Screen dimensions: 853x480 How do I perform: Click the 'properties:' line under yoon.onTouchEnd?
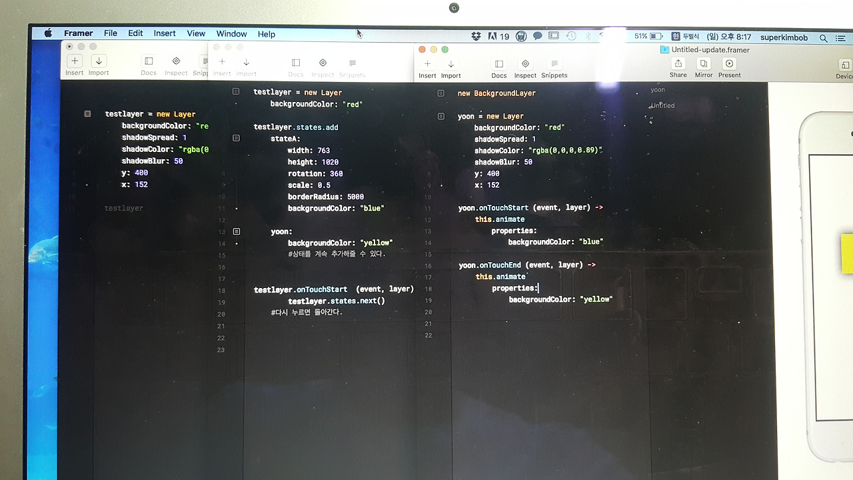514,288
